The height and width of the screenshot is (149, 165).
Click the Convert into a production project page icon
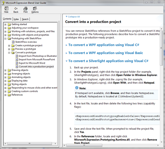[x=17, y=67]
